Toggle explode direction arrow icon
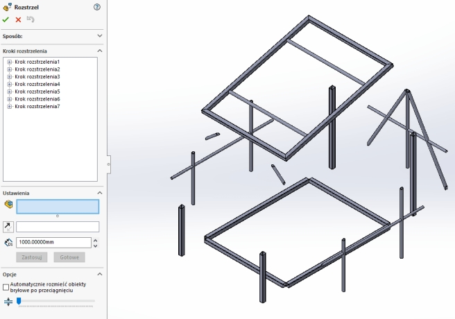455x319 pixels. (x=8, y=227)
